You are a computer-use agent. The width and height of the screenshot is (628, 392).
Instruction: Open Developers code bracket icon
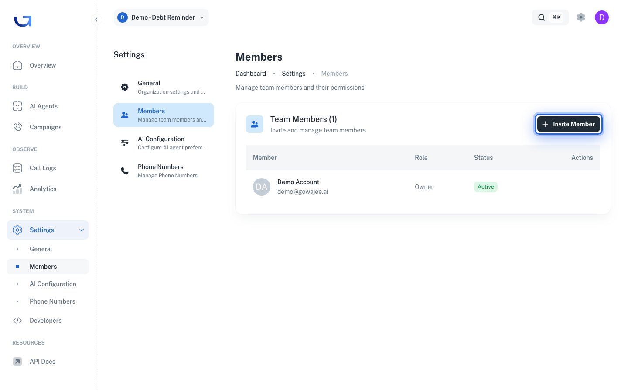click(17, 321)
